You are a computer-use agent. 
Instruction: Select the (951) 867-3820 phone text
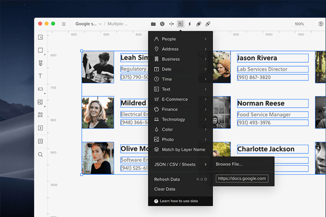pos(273,78)
